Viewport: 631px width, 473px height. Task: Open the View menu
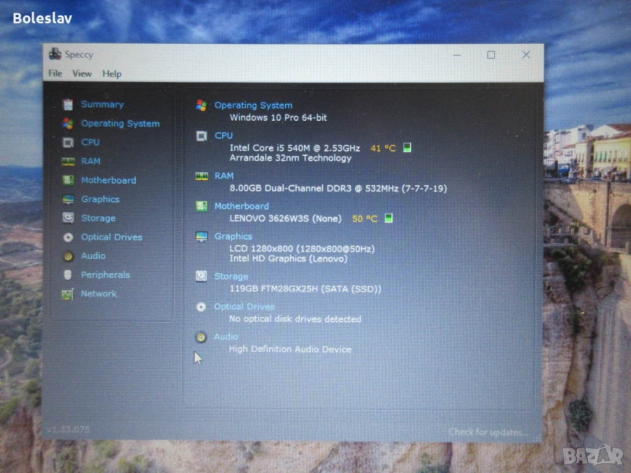[x=82, y=74]
